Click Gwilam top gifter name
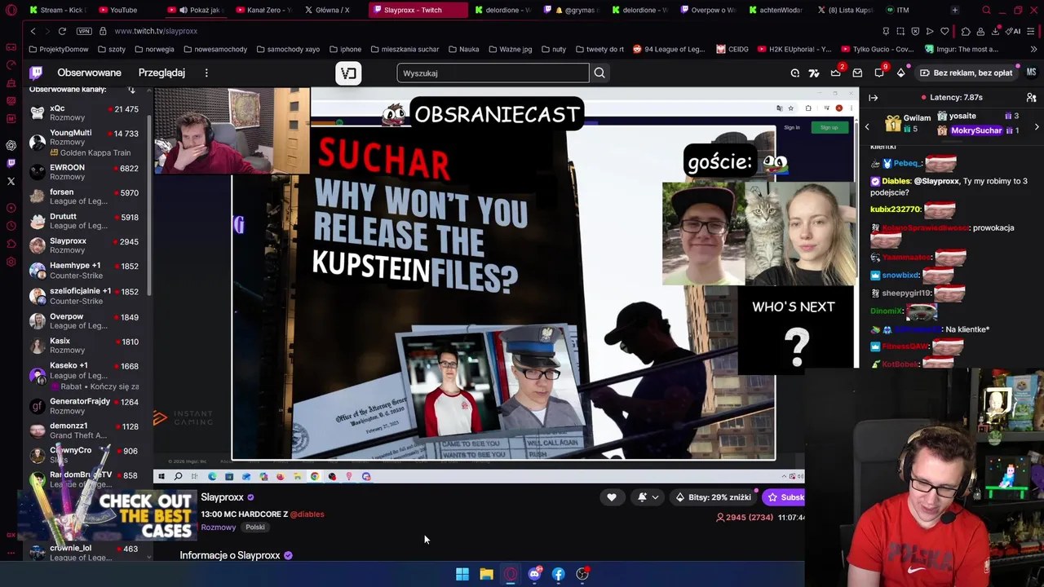The image size is (1044, 587). pos(917,117)
